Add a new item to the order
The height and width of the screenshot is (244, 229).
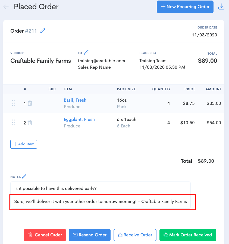coord(24,144)
